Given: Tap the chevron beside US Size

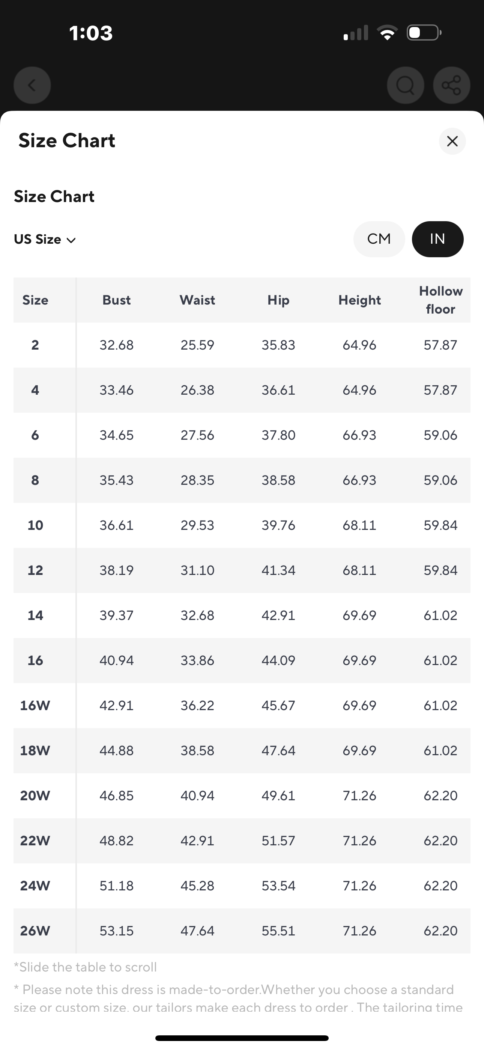Looking at the screenshot, I should pos(71,240).
